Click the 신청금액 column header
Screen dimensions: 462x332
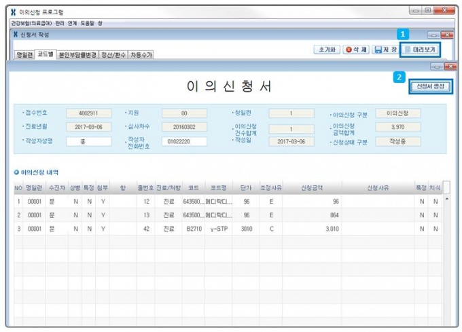click(x=310, y=187)
